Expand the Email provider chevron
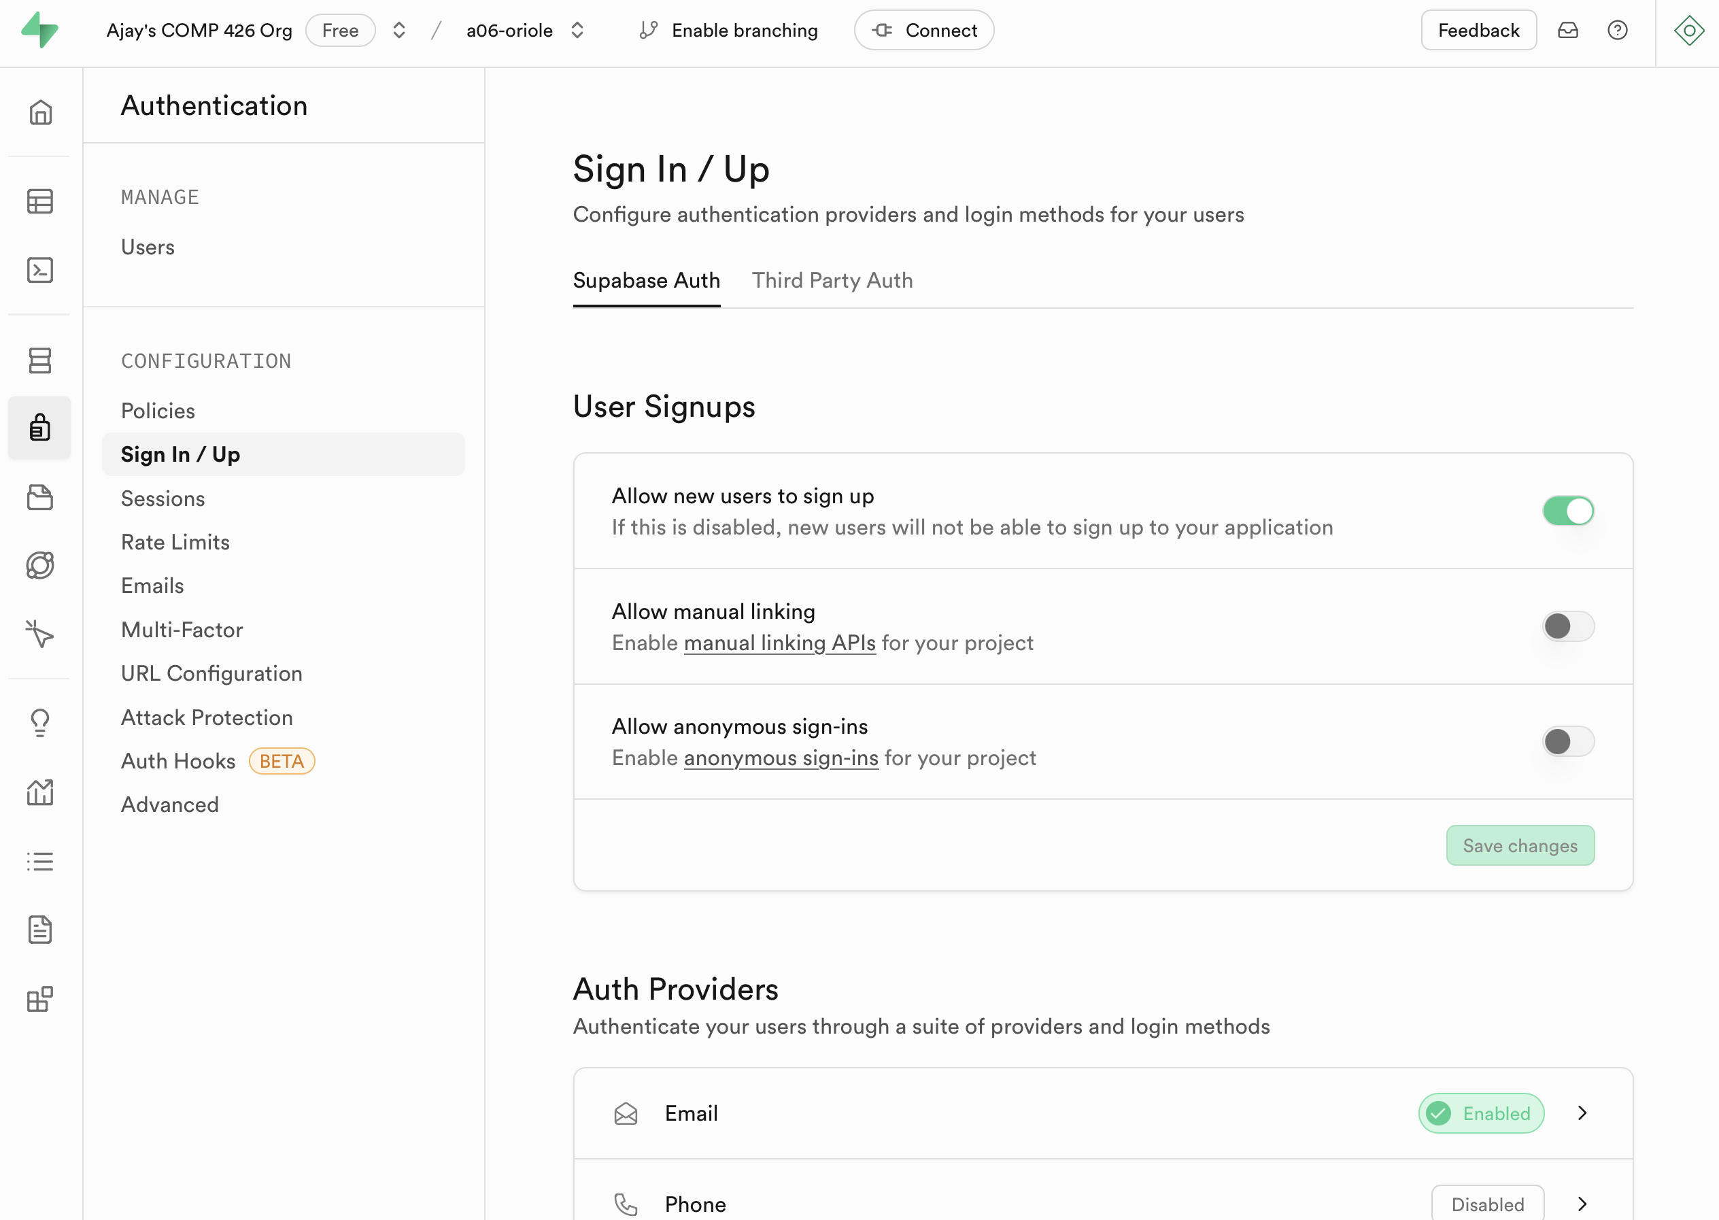Image resolution: width=1719 pixels, height=1220 pixels. point(1582,1113)
